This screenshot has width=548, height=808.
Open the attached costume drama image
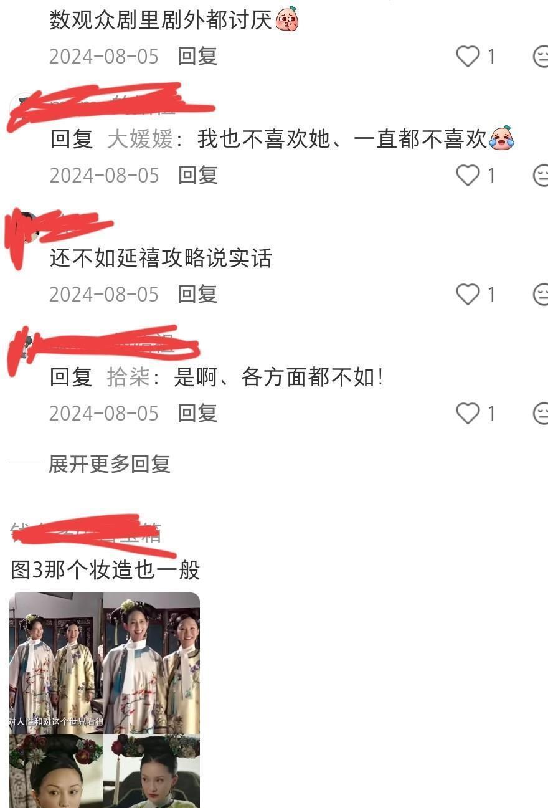105,700
